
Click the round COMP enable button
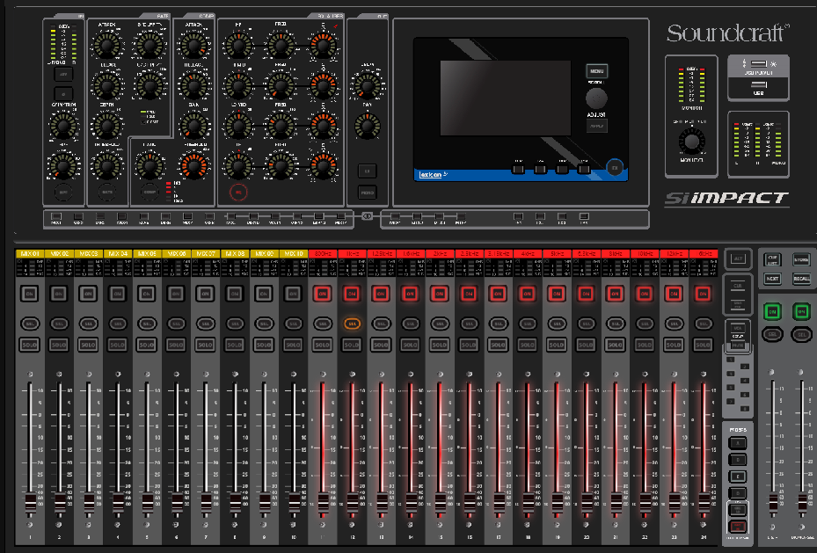[150, 193]
